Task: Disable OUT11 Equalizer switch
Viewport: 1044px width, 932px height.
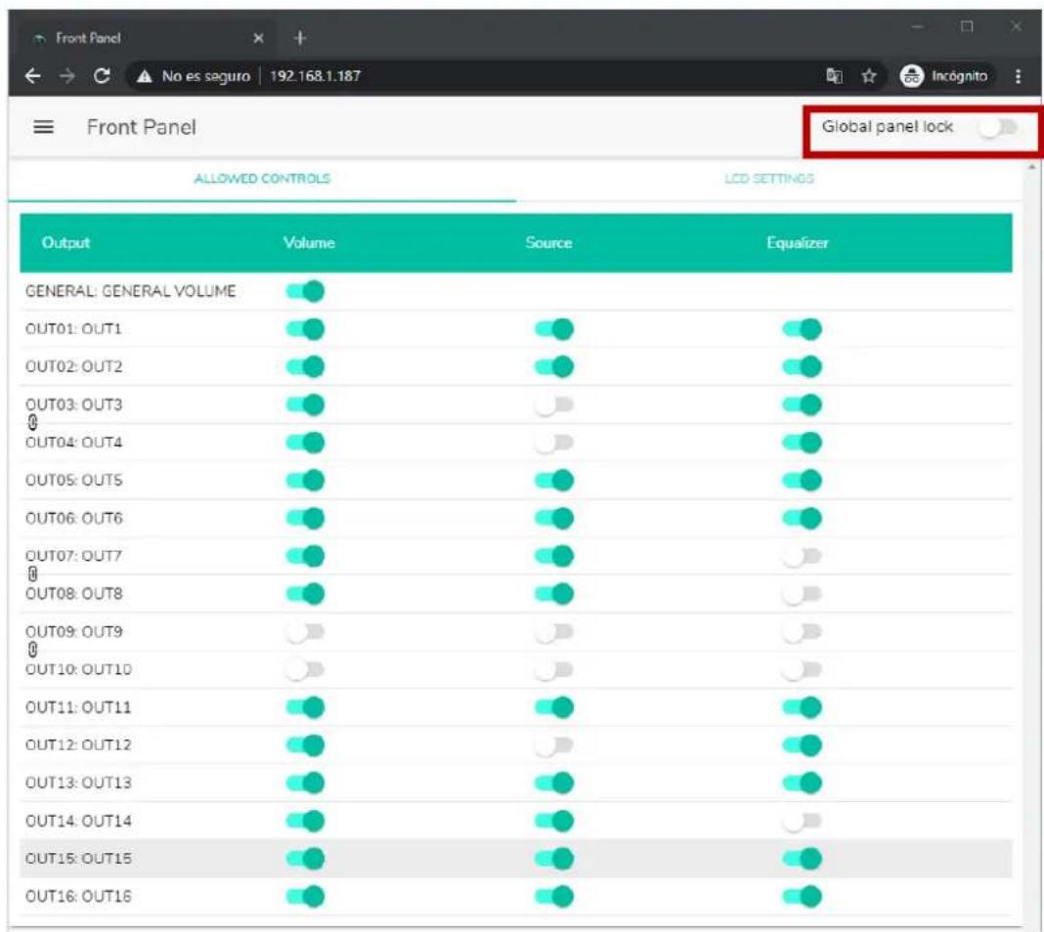Action: point(803,707)
